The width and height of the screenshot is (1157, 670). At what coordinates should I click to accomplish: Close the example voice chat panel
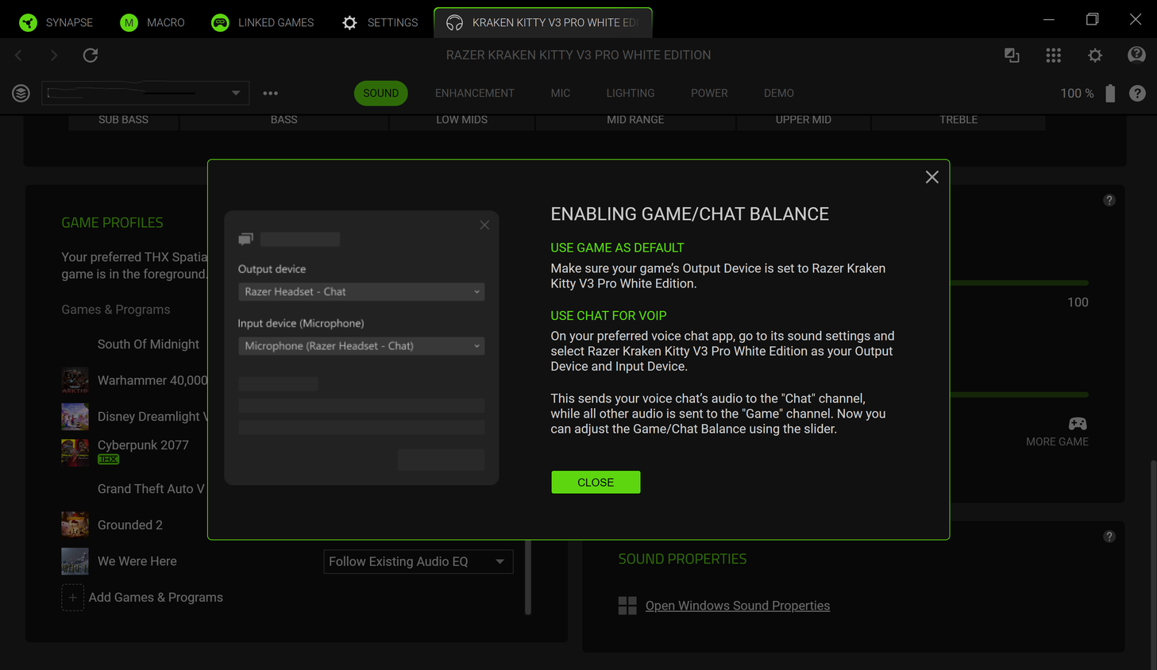coord(484,225)
